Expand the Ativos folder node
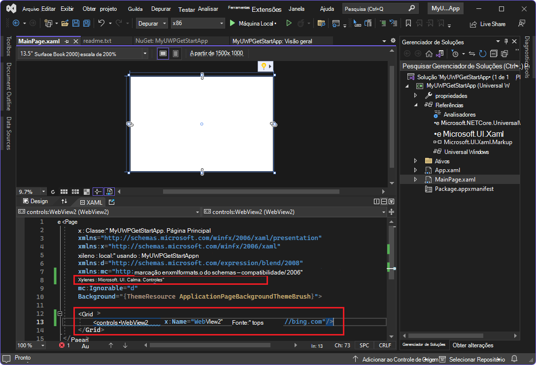536x365 pixels. tap(416, 161)
